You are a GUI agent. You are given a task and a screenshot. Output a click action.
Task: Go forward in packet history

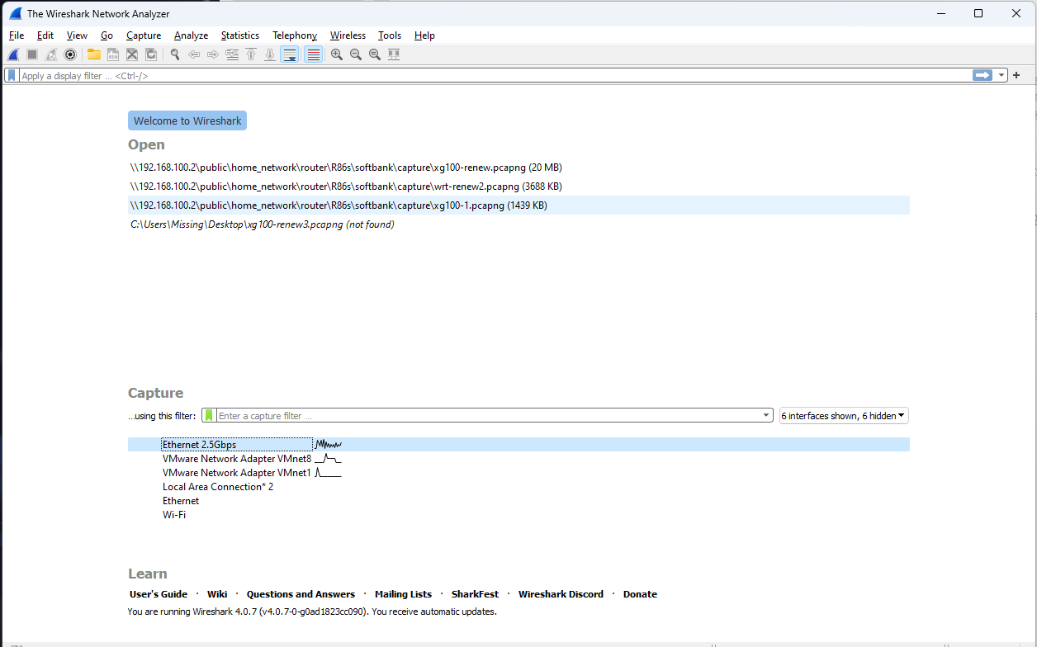point(213,54)
